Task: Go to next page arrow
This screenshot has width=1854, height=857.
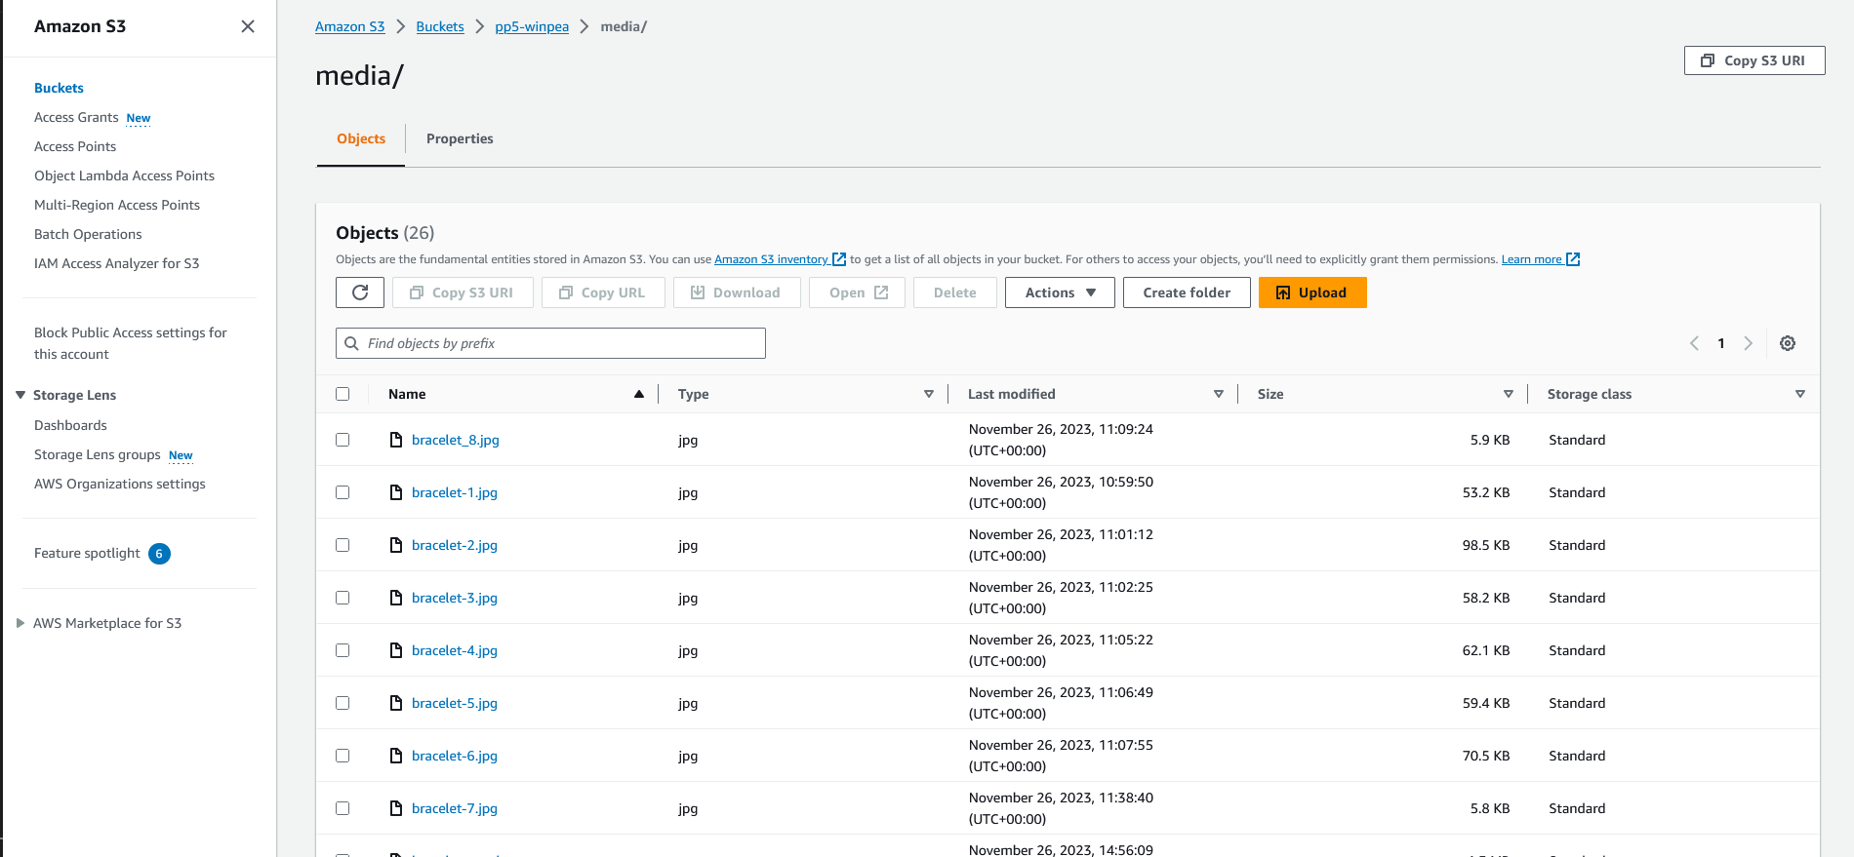Action: pos(1748,343)
